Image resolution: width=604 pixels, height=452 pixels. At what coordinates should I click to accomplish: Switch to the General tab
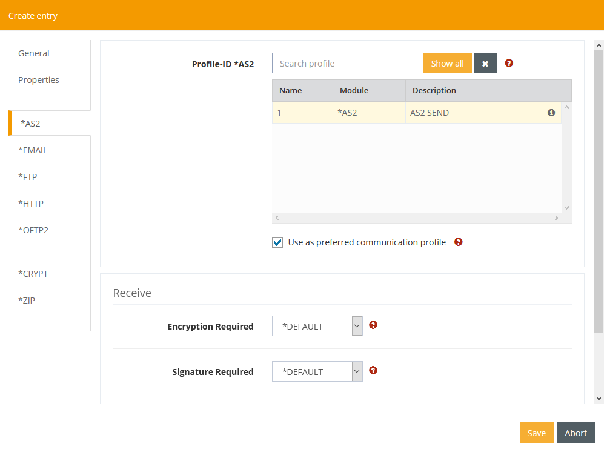(x=34, y=53)
